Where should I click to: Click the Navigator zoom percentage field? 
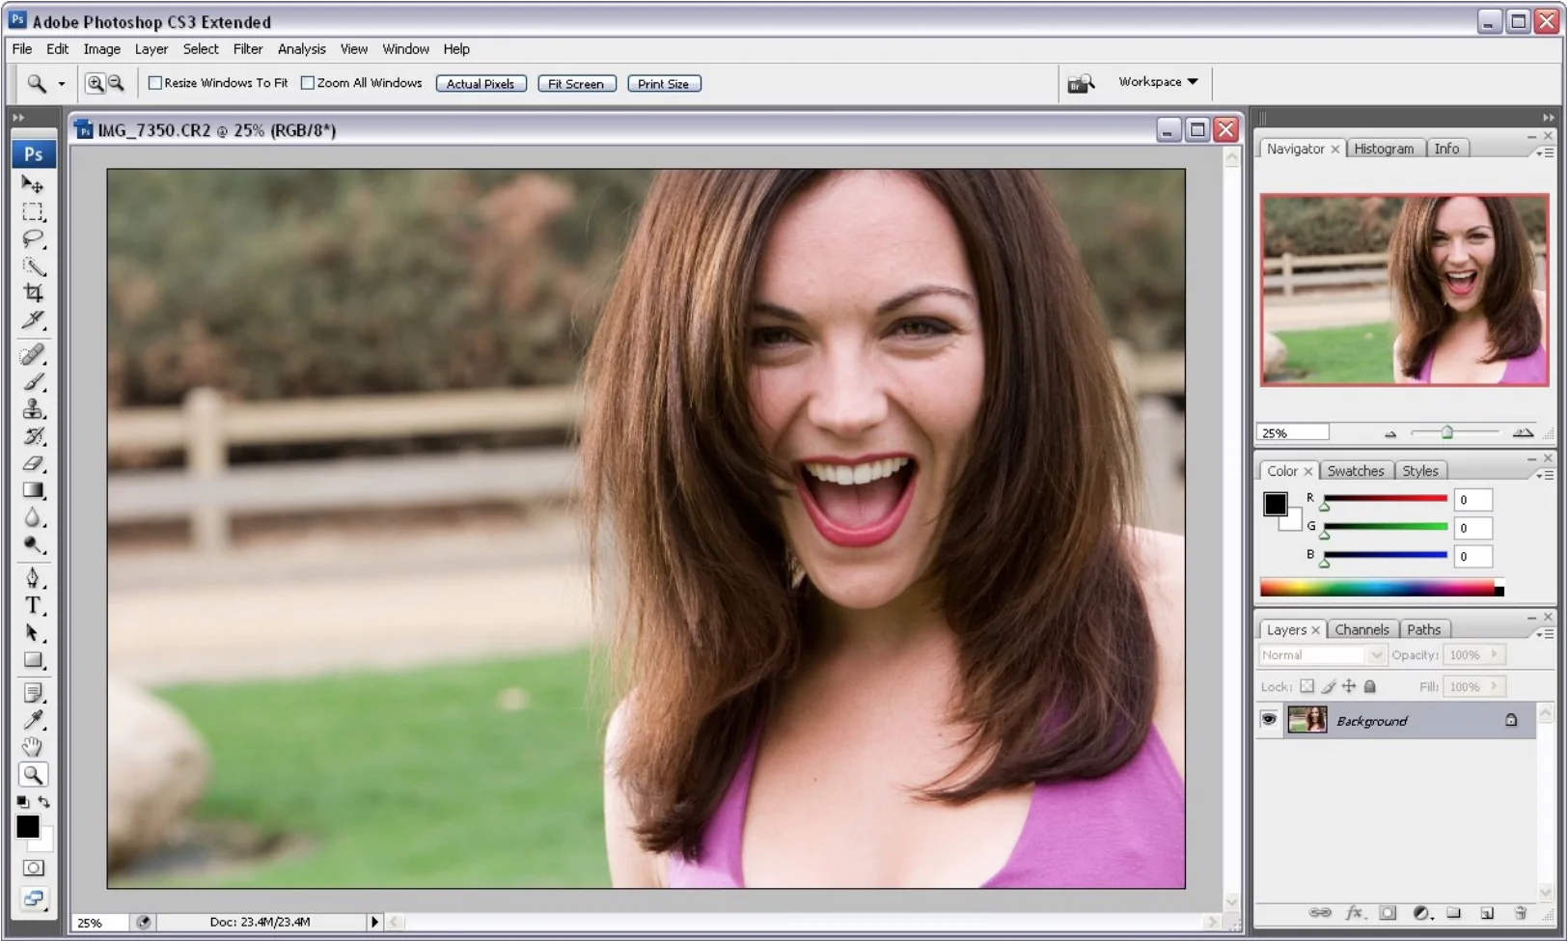coord(1292,433)
